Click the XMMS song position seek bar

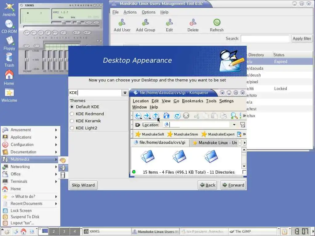[62, 26]
